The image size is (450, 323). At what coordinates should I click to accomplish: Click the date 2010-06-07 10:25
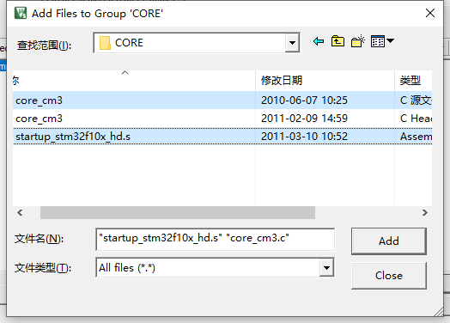click(304, 101)
